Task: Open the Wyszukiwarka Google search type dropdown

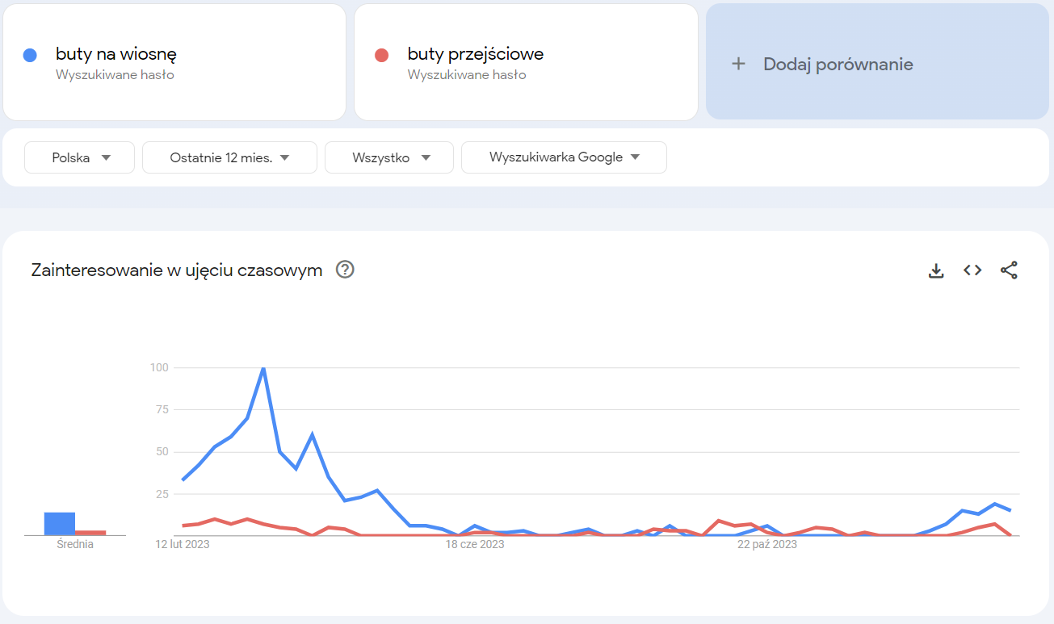Action: 564,157
